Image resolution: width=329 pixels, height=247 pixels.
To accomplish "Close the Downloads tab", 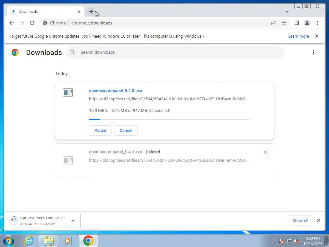I will [79, 12].
